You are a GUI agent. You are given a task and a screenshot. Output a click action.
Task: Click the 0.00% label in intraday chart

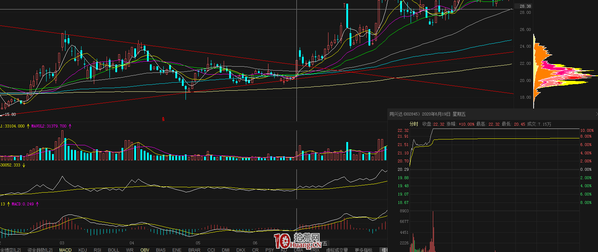tap(586, 169)
